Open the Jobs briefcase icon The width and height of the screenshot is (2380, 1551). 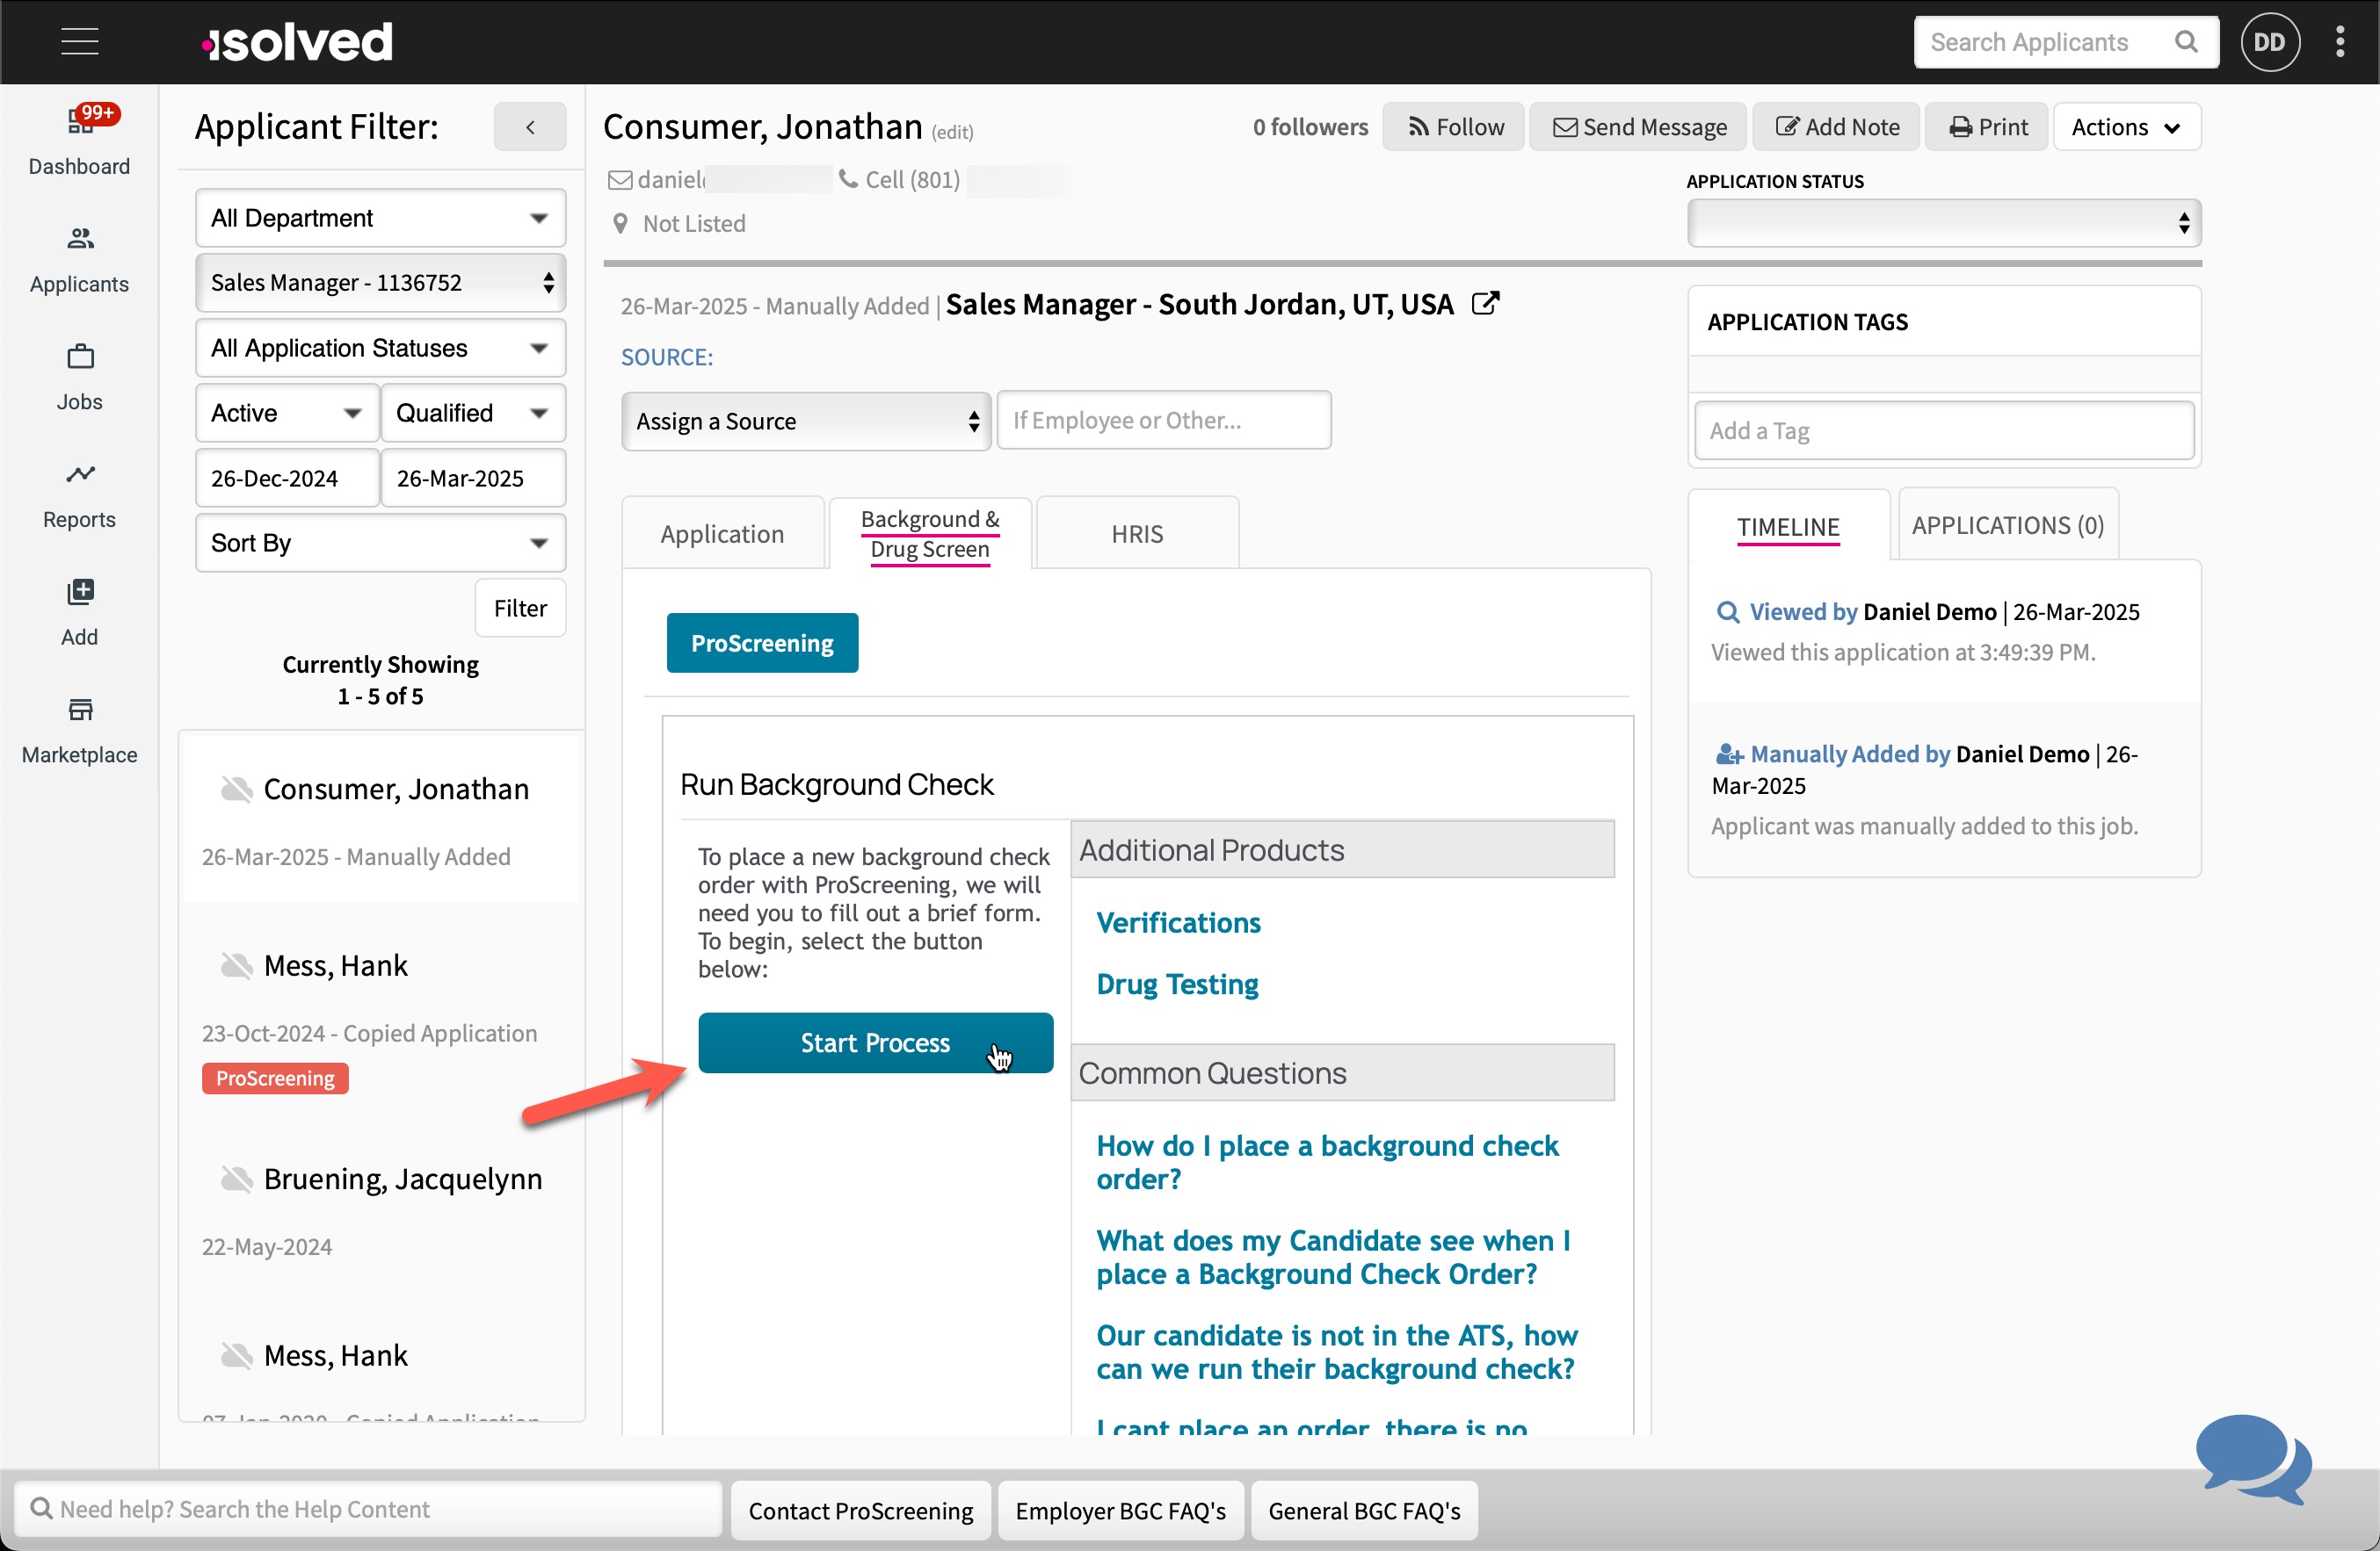pyautogui.click(x=80, y=357)
